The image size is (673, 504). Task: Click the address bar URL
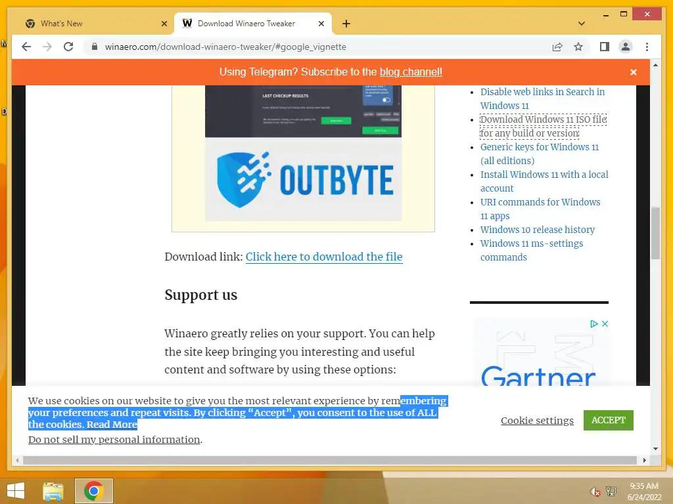(225, 47)
